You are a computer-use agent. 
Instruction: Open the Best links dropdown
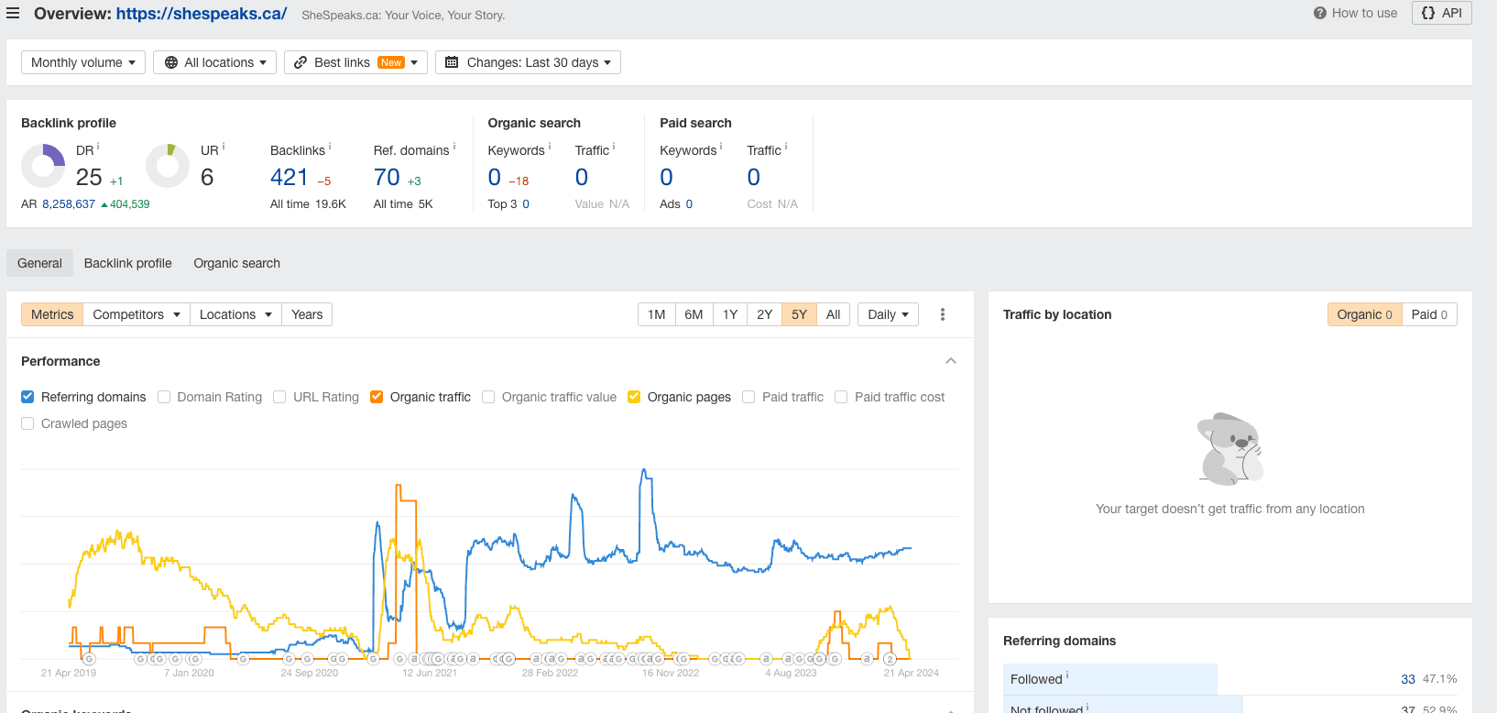click(355, 62)
